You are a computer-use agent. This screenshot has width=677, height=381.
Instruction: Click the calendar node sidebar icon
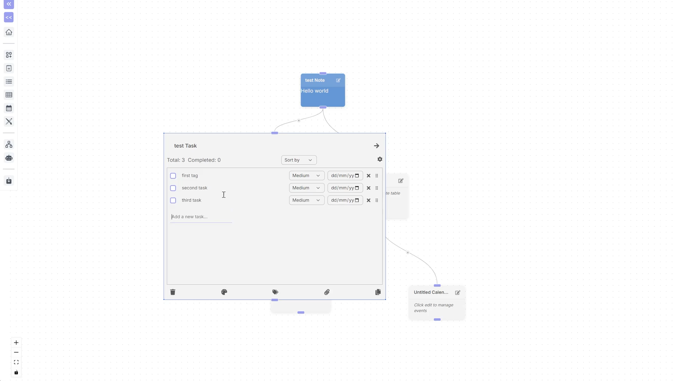pyautogui.click(x=9, y=108)
